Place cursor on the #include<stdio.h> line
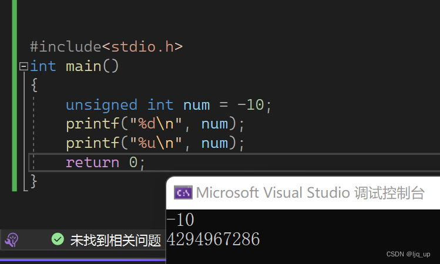Image resolution: width=440 pixels, height=264 pixels. pos(106,46)
